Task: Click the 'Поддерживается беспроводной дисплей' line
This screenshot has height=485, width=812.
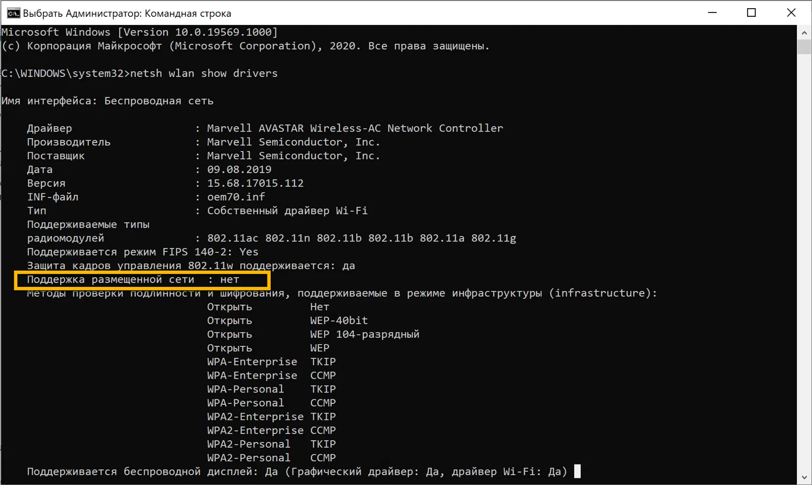Action: tap(297, 472)
